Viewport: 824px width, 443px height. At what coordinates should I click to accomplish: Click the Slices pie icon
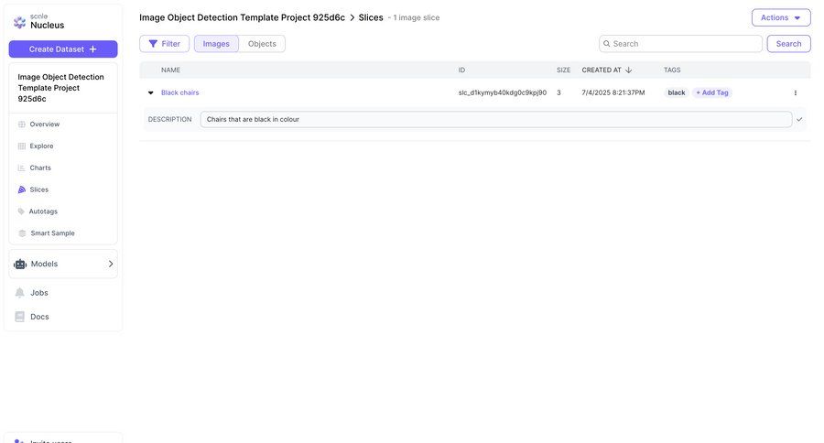pos(22,189)
